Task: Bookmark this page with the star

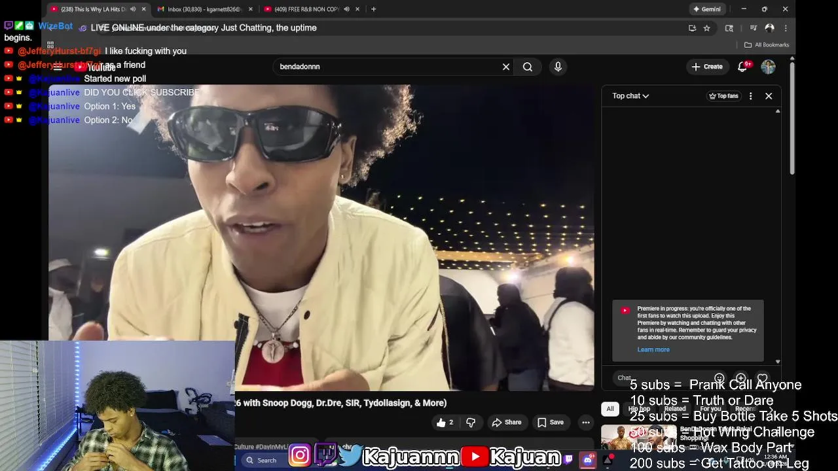Action: pyautogui.click(x=706, y=28)
